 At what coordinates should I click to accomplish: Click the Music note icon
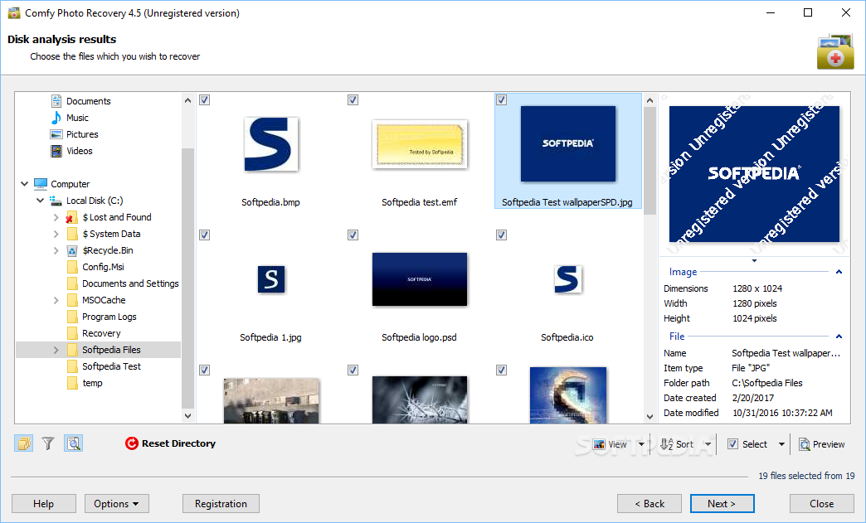click(x=56, y=118)
